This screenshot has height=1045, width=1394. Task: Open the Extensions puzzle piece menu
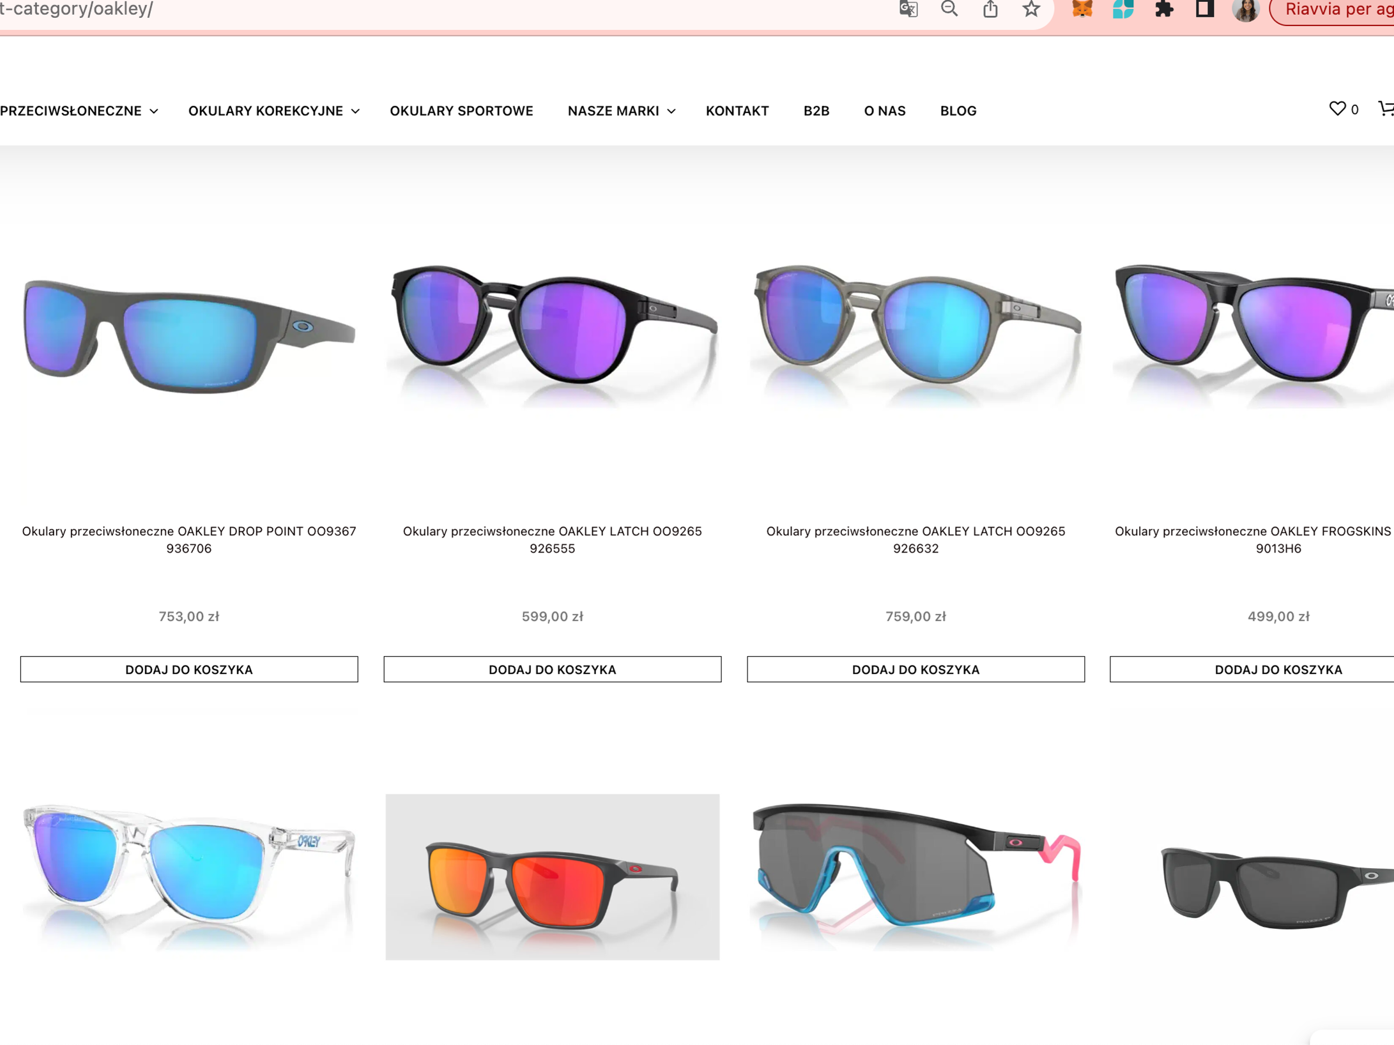click(1164, 9)
